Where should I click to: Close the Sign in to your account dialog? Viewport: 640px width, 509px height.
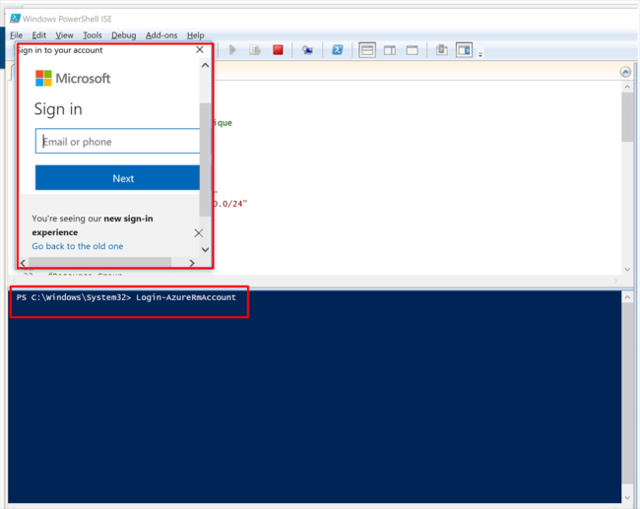200,50
